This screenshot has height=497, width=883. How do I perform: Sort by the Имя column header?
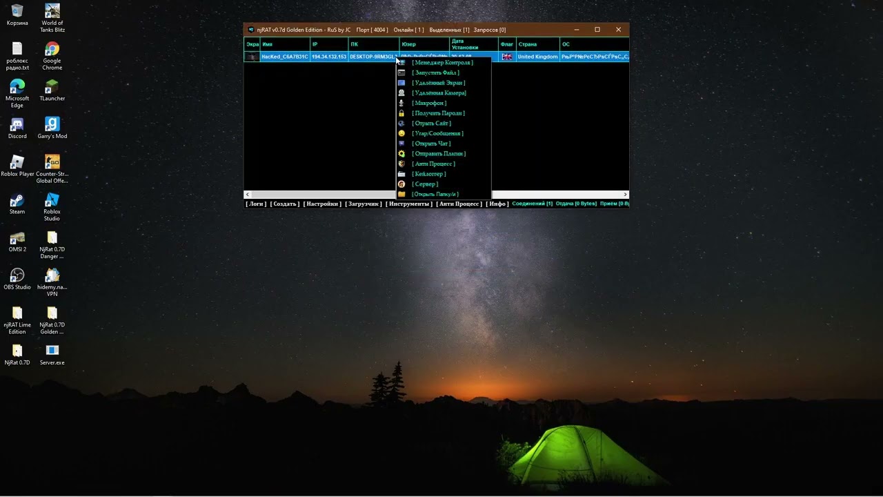click(285, 44)
